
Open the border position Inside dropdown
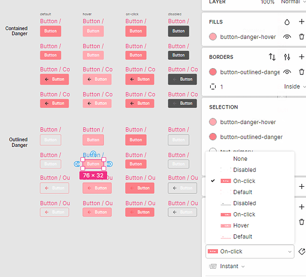pos(294,86)
